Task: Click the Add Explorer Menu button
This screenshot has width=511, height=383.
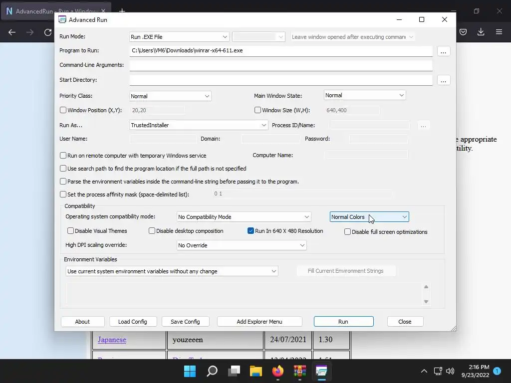Action: (259, 322)
